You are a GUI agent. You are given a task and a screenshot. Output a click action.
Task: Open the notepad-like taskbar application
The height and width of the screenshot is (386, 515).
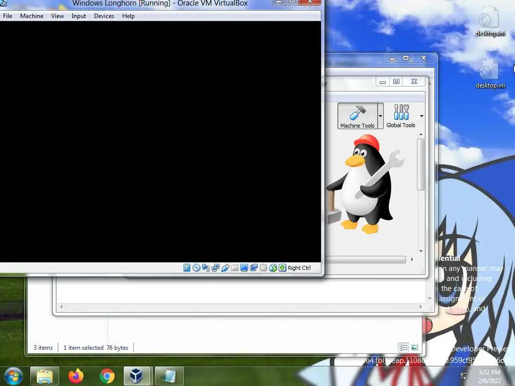coord(169,376)
